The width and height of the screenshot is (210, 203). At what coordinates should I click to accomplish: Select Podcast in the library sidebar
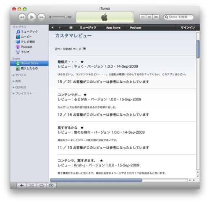point(26,47)
